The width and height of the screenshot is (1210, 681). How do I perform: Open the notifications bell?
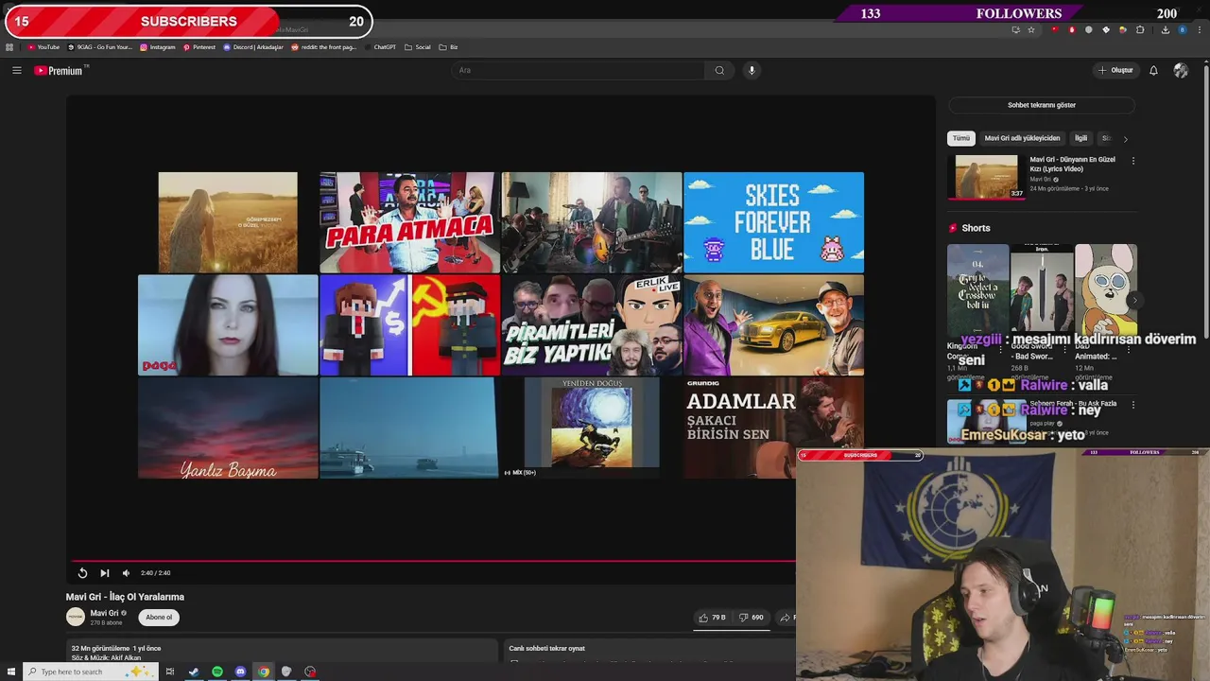point(1153,70)
